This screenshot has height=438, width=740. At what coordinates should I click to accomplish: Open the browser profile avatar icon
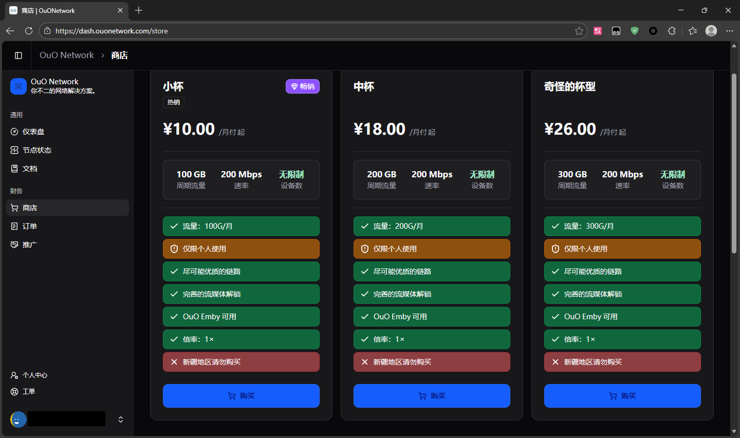tap(711, 31)
